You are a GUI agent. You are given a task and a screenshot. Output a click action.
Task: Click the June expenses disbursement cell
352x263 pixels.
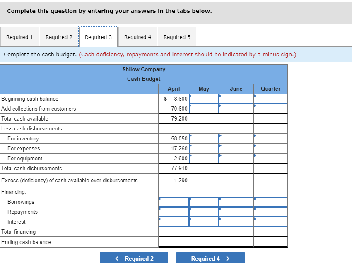tap(236, 148)
